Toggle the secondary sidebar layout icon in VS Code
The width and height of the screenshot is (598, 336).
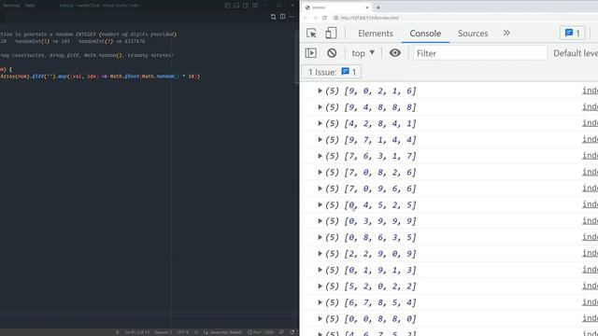pyautogui.click(x=246, y=6)
